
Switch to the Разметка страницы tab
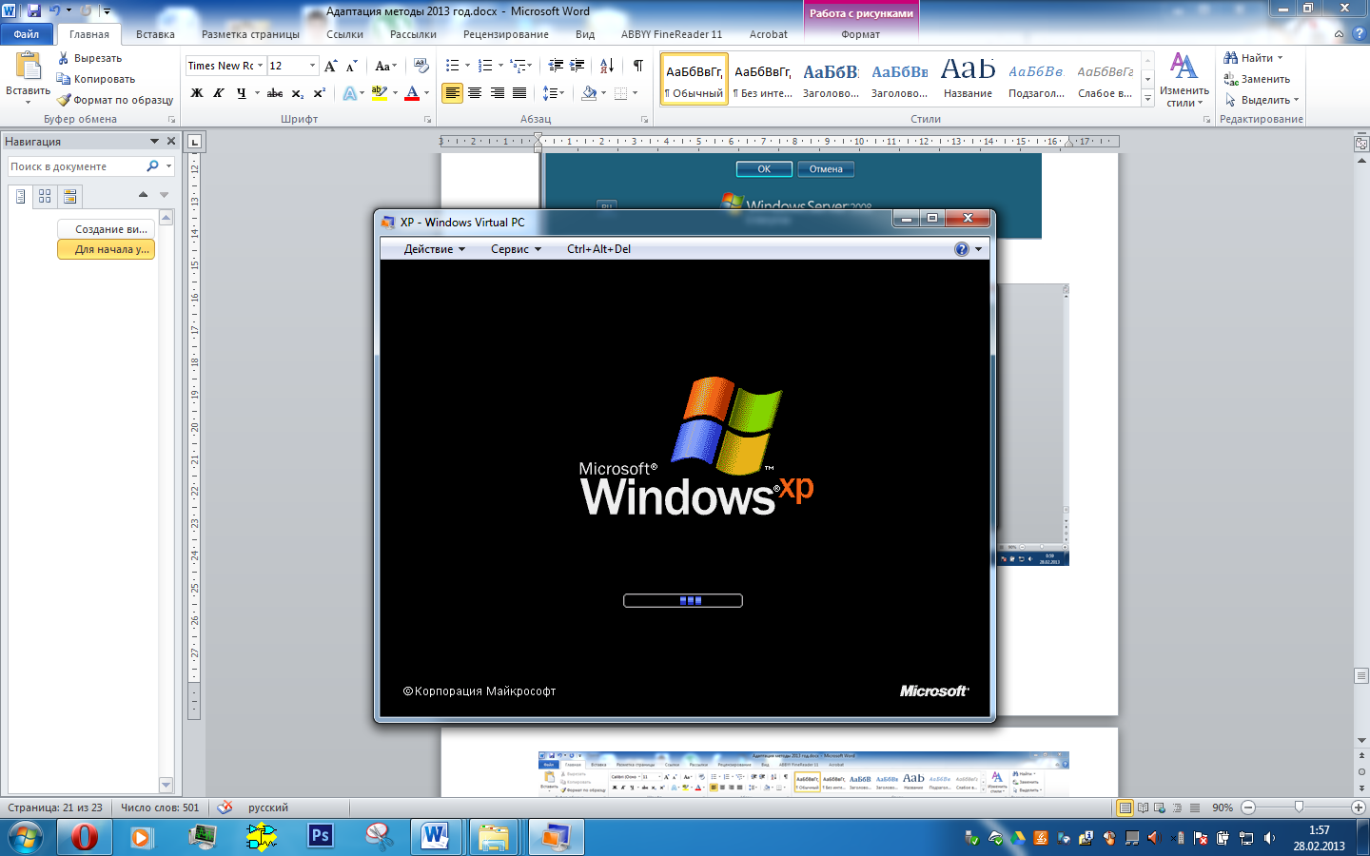pos(250,34)
